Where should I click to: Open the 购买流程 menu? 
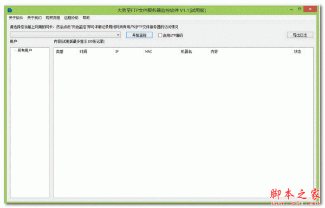coord(53,18)
